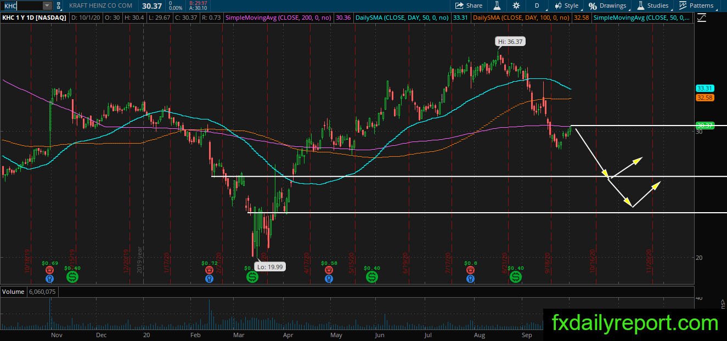Open the Drawings menu
Viewport: 727px width, 341px height.
(607, 5)
